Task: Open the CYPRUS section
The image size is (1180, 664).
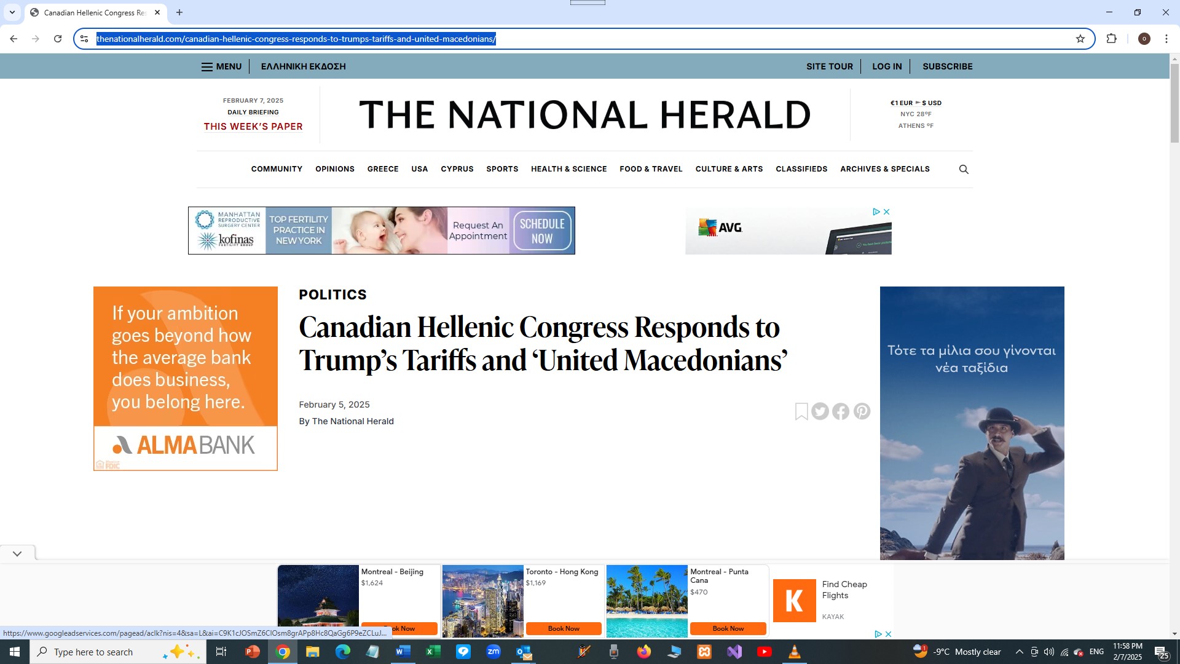Action: click(457, 169)
